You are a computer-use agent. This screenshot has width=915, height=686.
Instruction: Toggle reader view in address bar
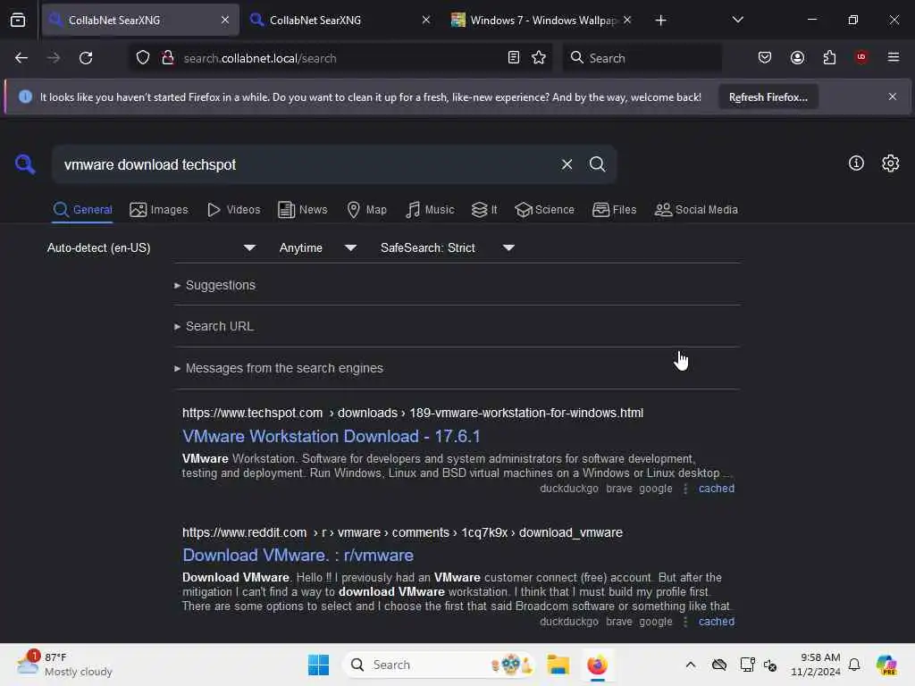pyautogui.click(x=514, y=58)
